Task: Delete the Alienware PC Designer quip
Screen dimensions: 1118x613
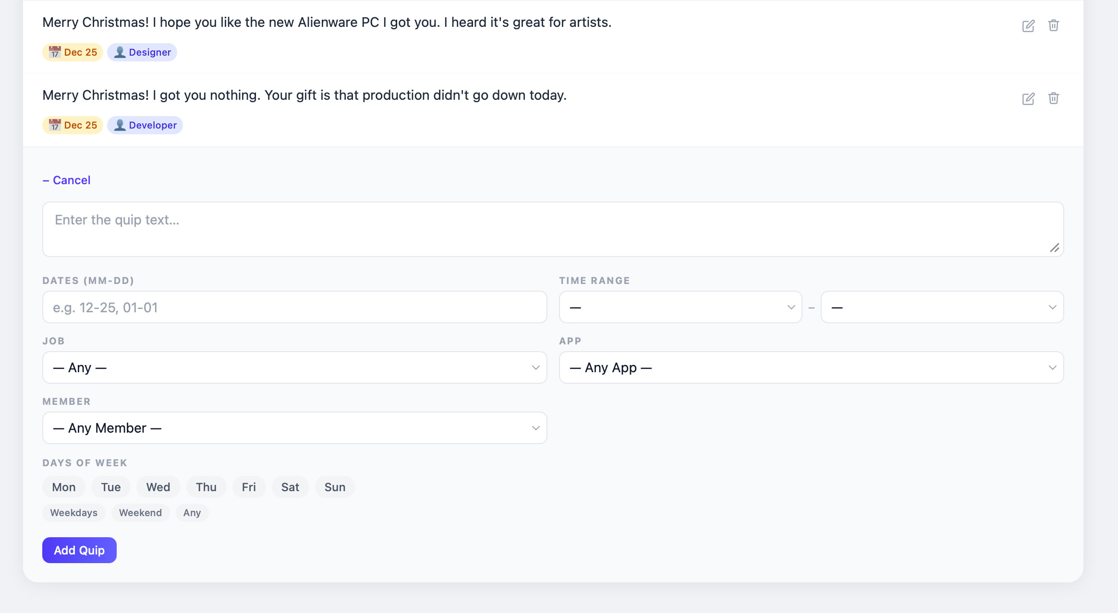Action: (x=1053, y=25)
